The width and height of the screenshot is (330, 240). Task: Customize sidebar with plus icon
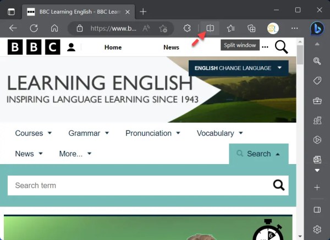tap(317, 187)
